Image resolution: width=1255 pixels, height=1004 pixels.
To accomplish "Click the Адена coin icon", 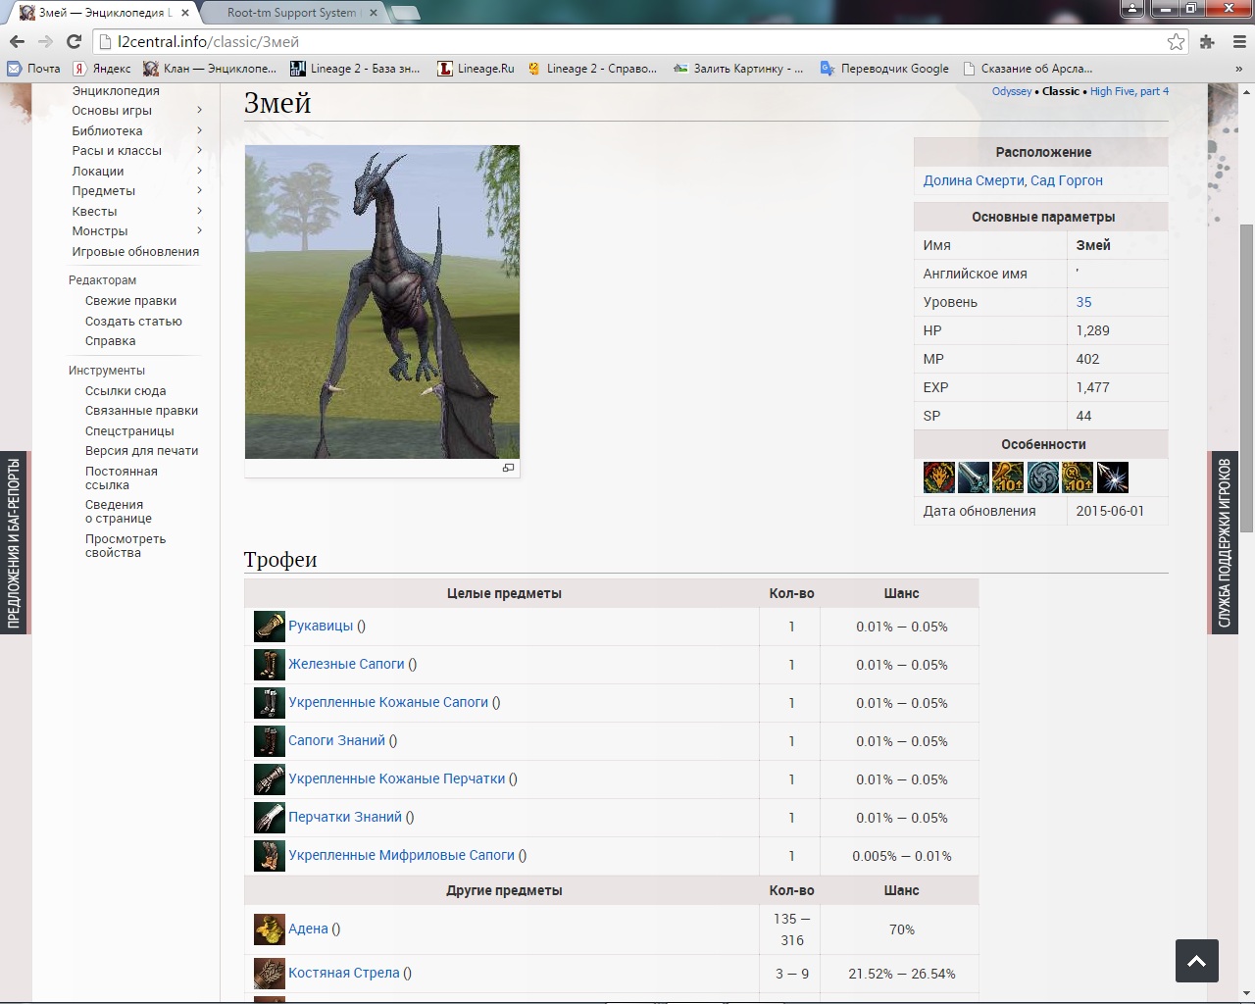I will coord(269,929).
